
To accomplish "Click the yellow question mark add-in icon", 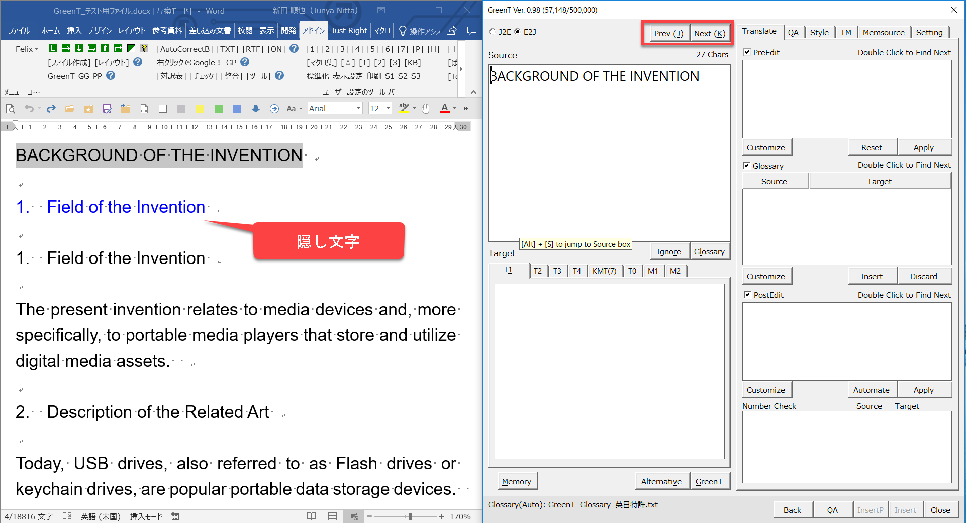I will pyautogui.click(x=144, y=49).
